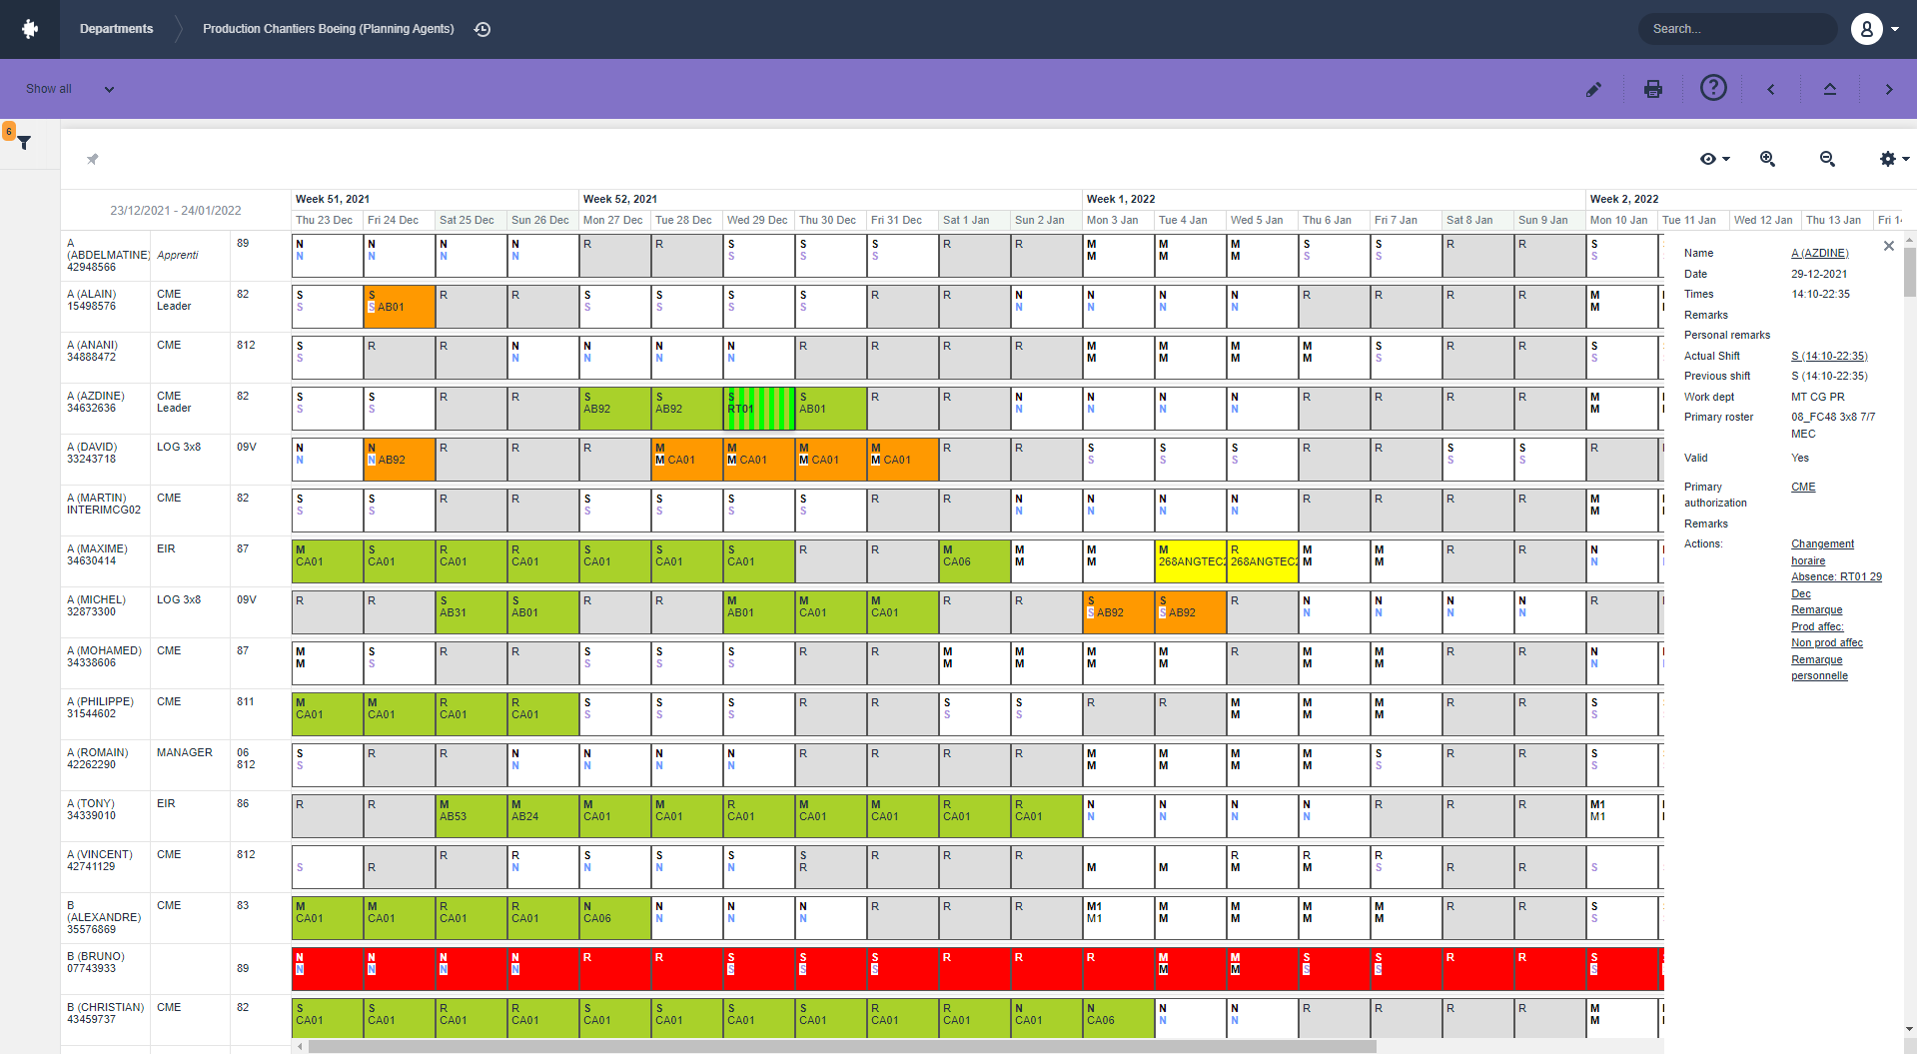Image resolution: width=1917 pixels, height=1054 pixels.
Task: Click the pencil edit icon
Action: [x=1593, y=89]
